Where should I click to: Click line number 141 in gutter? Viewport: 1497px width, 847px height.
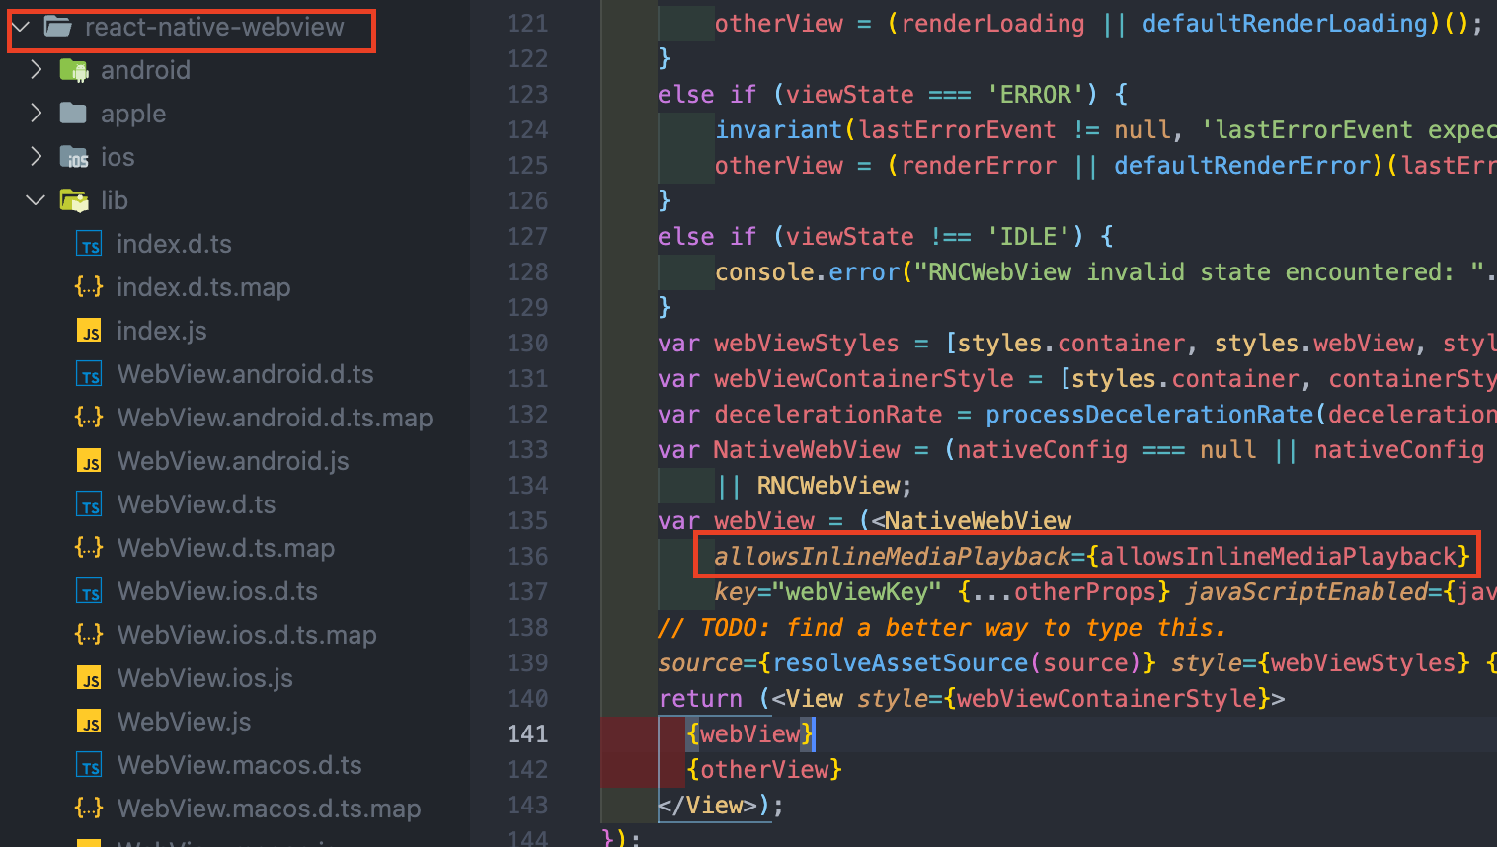pyautogui.click(x=527, y=733)
